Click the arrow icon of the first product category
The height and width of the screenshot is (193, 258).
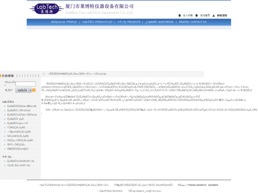pyautogui.click(x=5, y=106)
